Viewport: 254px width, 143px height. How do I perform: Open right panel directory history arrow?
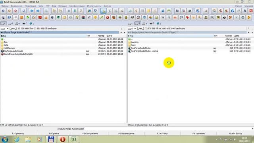click(x=252, y=32)
